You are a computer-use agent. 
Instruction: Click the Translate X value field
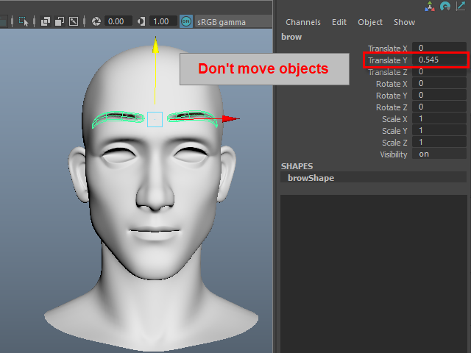[x=439, y=48]
